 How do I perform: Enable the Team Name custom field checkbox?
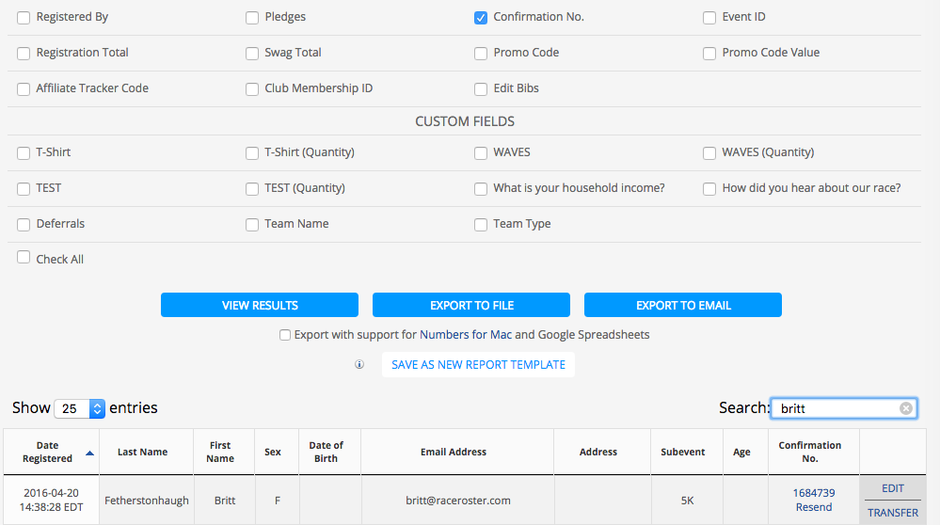point(252,225)
